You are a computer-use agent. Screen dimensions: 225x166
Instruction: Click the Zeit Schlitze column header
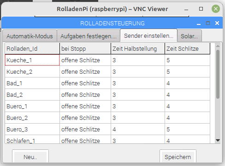pos(187,48)
